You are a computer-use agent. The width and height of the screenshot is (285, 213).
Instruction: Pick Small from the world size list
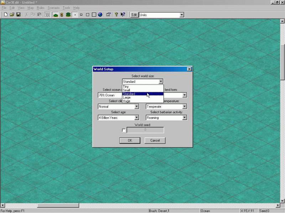point(143,90)
